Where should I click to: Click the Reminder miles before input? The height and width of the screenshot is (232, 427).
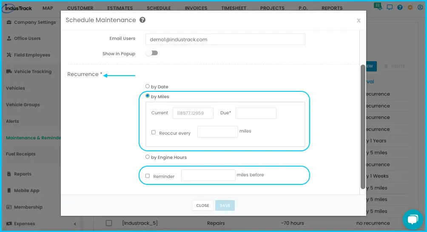tap(208, 175)
